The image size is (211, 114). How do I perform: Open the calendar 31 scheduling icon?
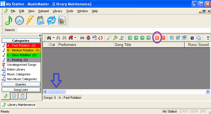(41, 20)
